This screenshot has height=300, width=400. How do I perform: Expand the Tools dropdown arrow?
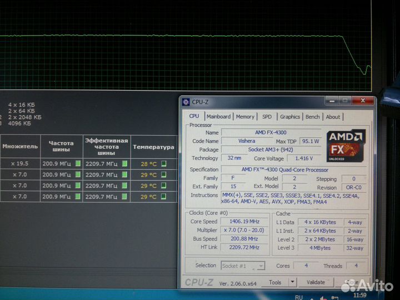(x=292, y=282)
